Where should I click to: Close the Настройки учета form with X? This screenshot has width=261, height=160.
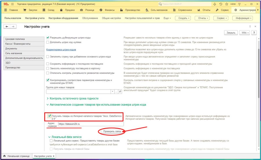point(255,26)
